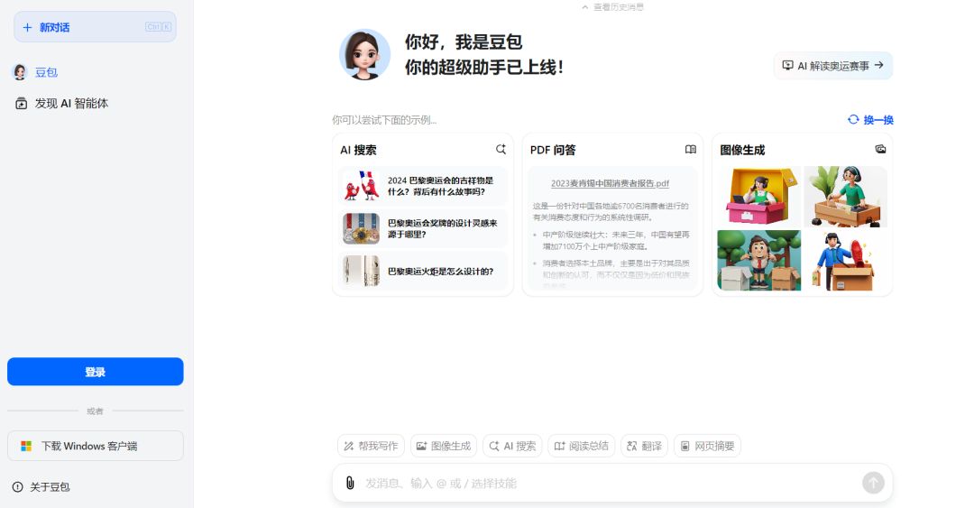Select the yellow box customer service image
974x508 pixels.
759,197
